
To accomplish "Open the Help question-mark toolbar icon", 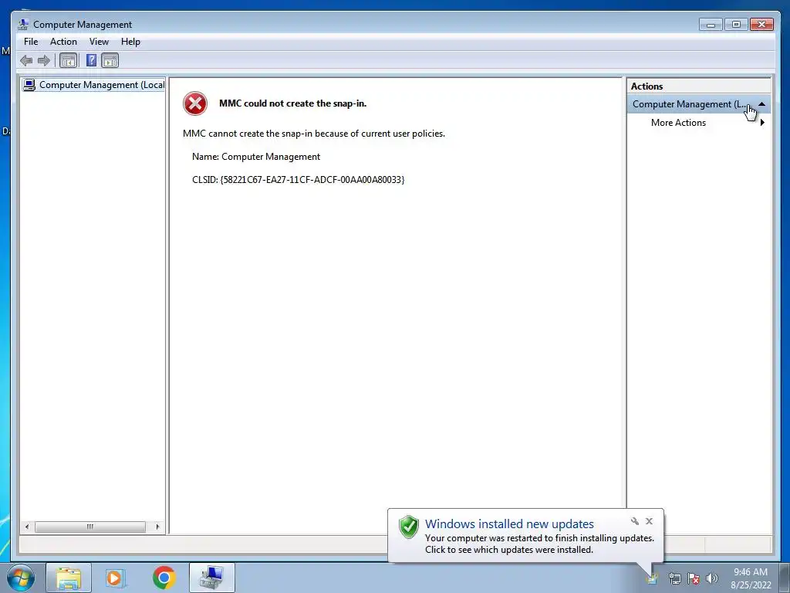I will click(91, 60).
